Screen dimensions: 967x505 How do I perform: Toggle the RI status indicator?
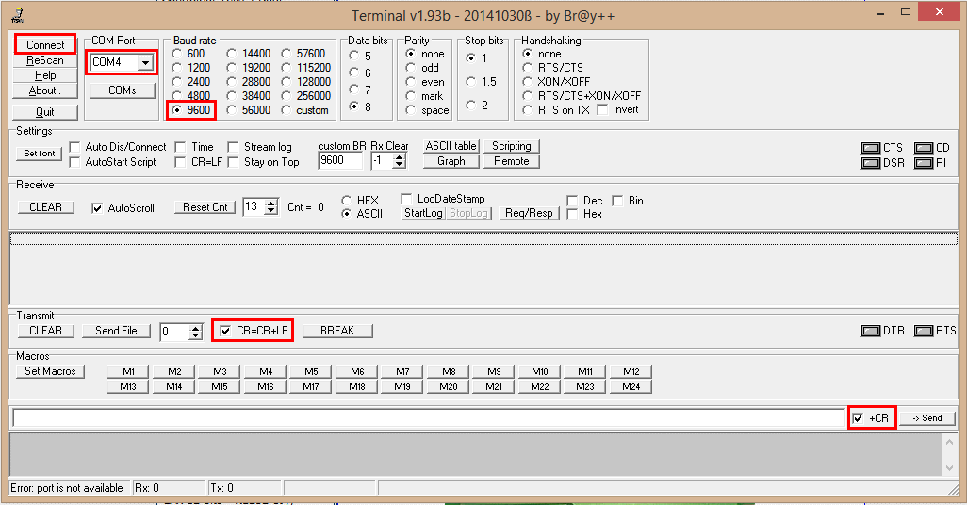924,163
